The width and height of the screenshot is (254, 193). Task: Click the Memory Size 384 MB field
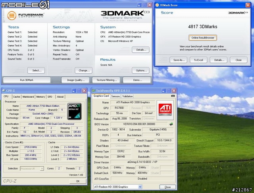coord(121,157)
